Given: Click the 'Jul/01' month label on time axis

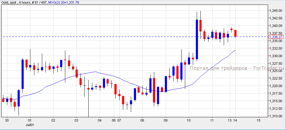Looking at the screenshot, I should (x=30, y=125).
